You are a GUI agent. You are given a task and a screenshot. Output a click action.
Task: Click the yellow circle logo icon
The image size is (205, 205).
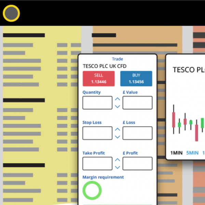11,13
